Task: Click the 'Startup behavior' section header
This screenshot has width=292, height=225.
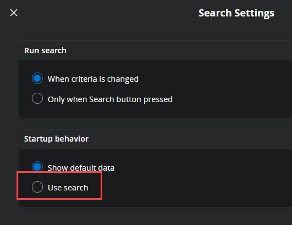Action: (x=56, y=139)
